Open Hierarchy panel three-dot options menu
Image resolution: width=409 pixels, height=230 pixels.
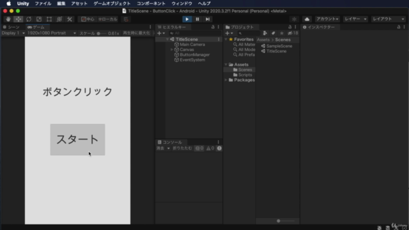[219, 27]
